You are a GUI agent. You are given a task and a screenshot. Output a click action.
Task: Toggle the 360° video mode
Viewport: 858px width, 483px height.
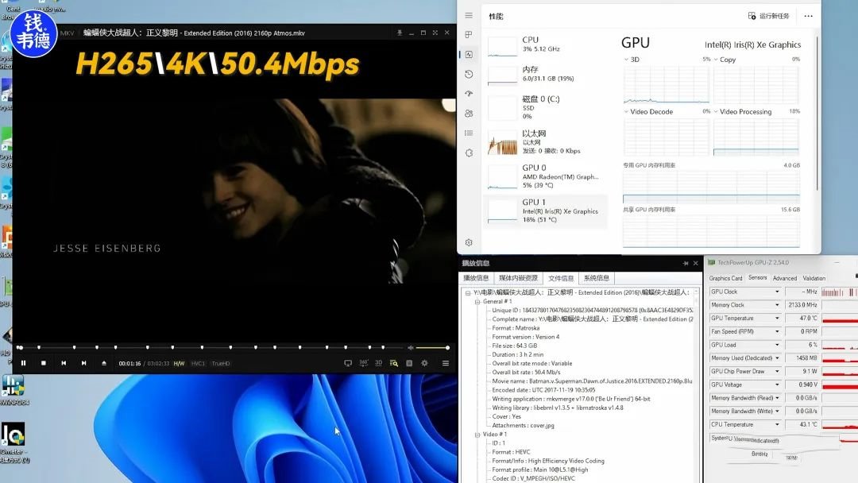point(364,363)
